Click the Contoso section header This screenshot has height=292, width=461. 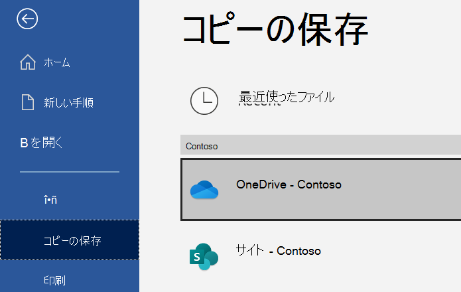tap(321, 145)
